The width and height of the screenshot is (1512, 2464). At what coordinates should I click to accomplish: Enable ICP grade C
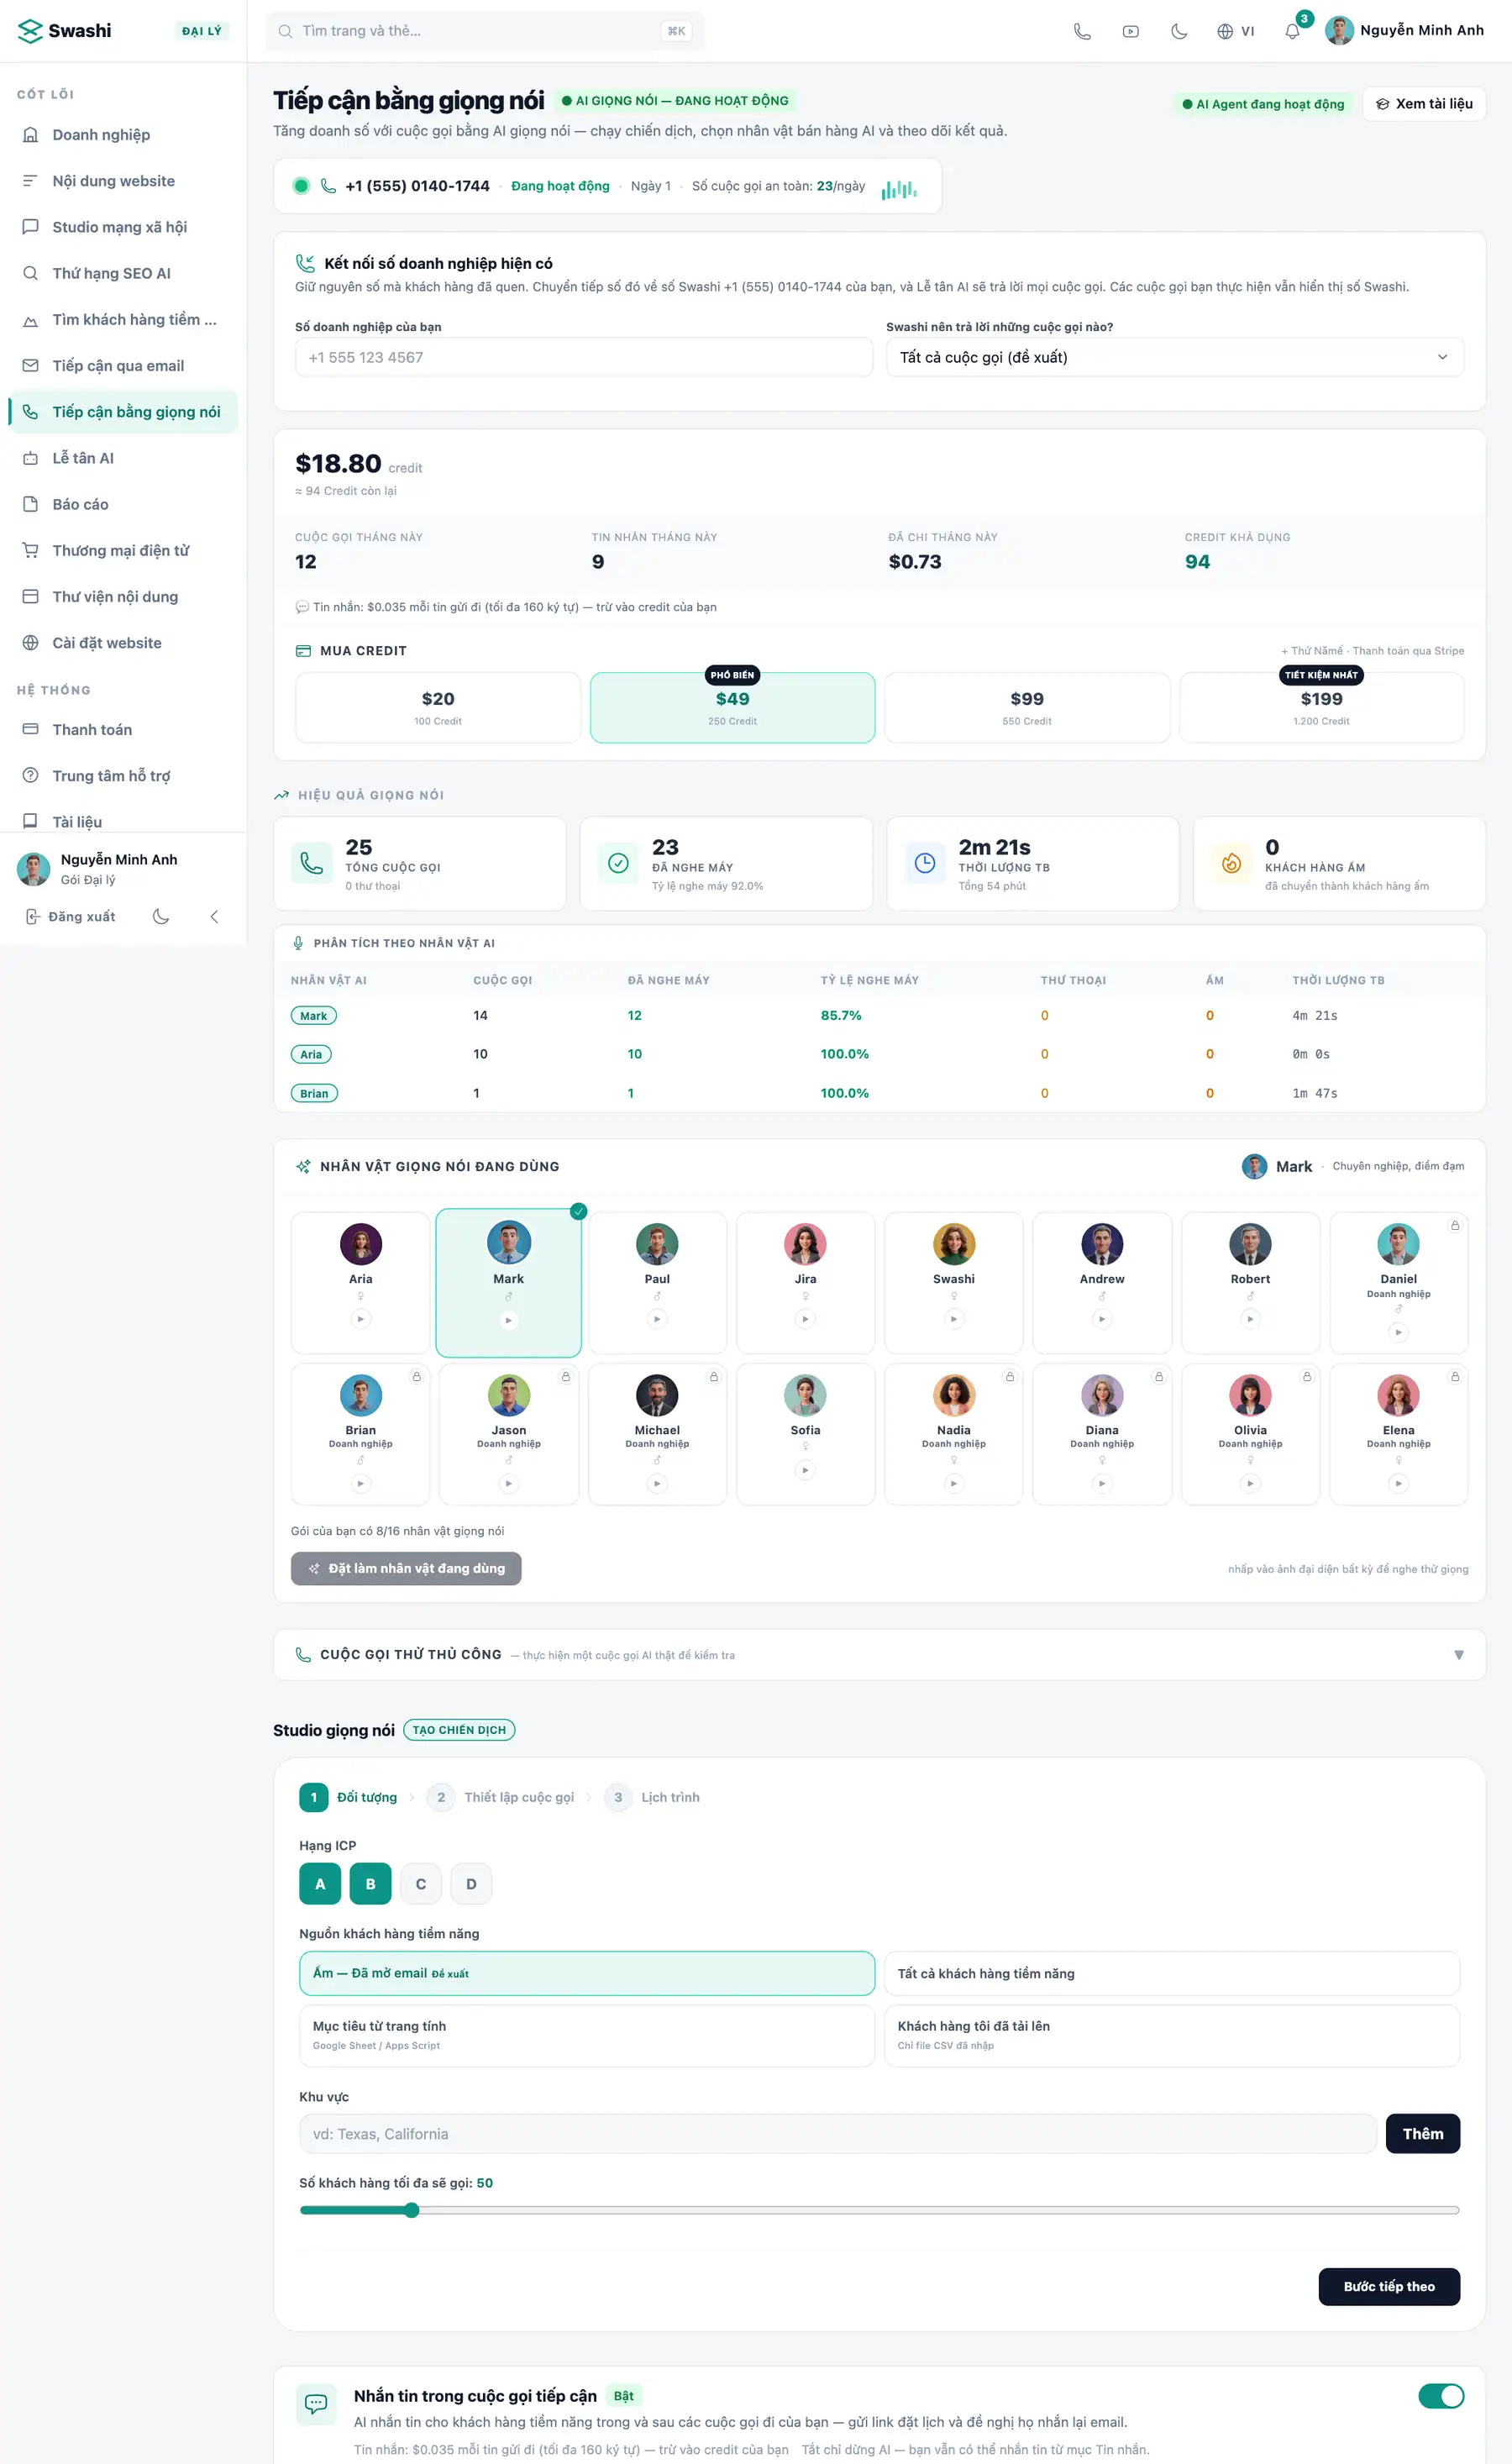pyautogui.click(x=421, y=1884)
